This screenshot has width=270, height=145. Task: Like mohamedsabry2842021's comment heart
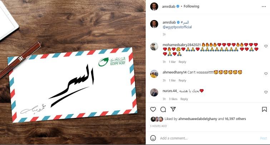point(266,46)
